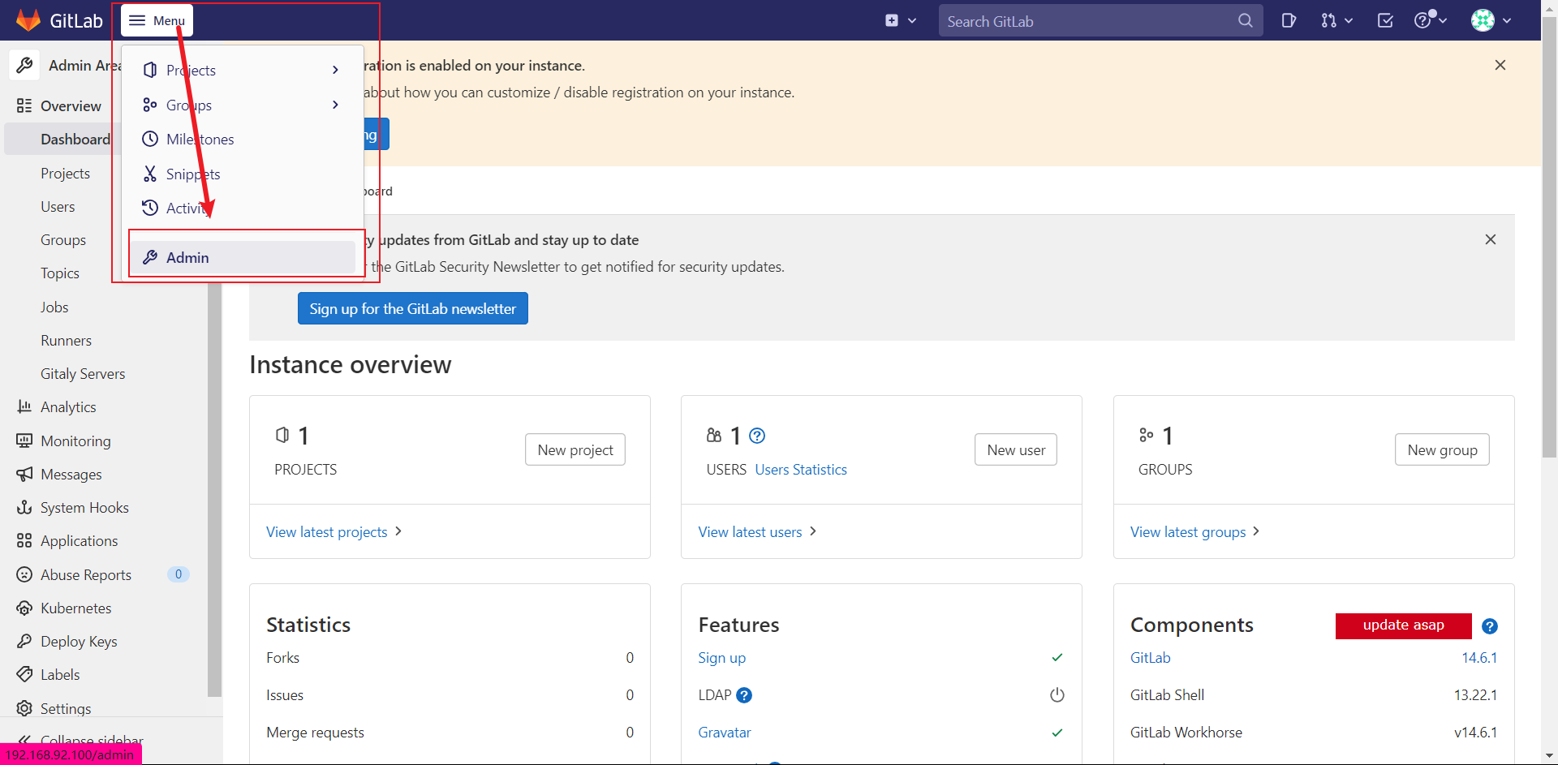Toggle the Menu hamburger button
1558x765 pixels.
pyautogui.click(x=157, y=20)
